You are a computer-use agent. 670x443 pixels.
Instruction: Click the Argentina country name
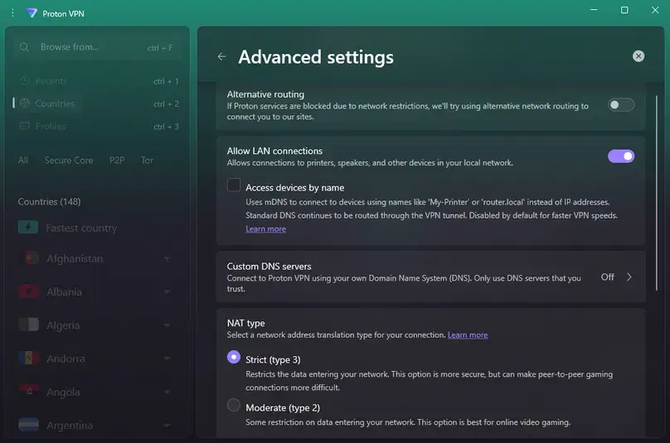click(70, 425)
